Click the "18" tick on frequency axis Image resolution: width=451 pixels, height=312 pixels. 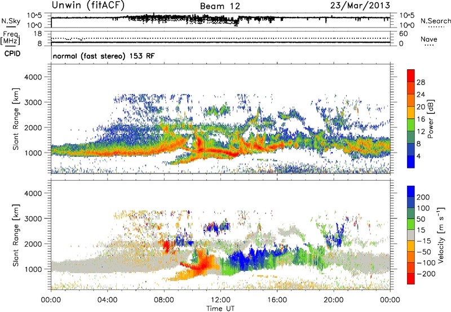pyautogui.click(x=38, y=34)
